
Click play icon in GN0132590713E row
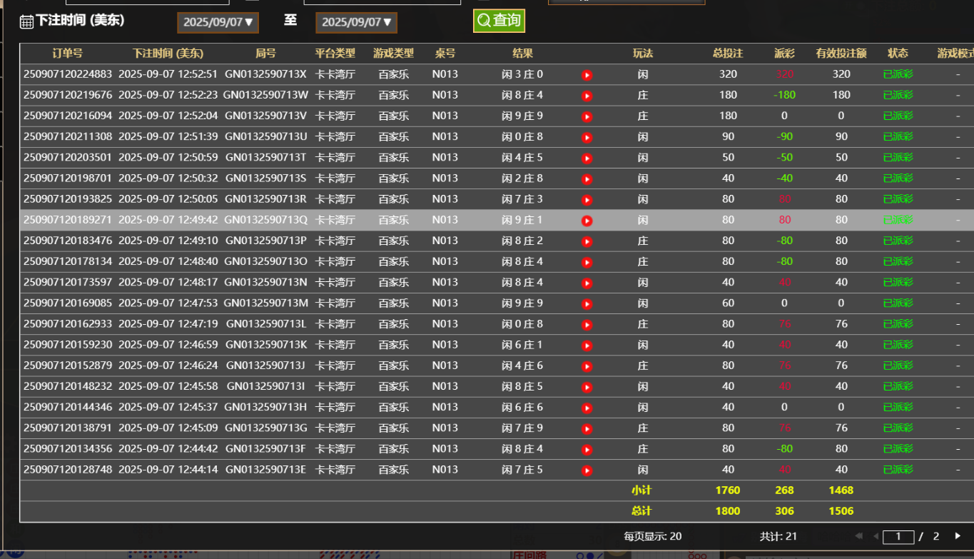[x=587, y=470]
